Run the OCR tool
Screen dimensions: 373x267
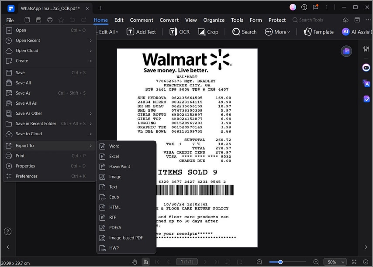coord(180,32)
